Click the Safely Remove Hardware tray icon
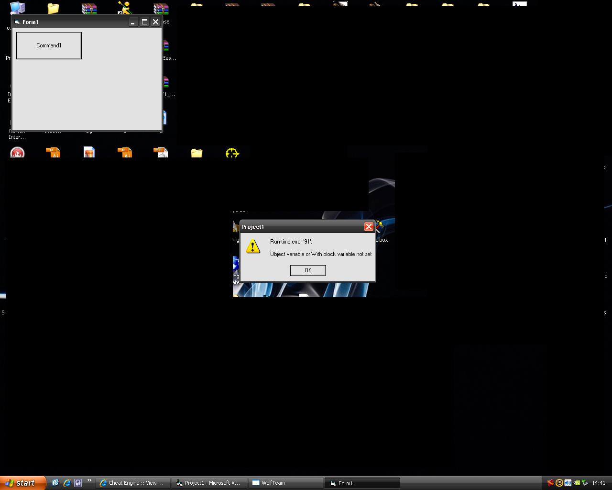Image resolution: width=612 pixels, height=490 pixels. click(584, 483)
